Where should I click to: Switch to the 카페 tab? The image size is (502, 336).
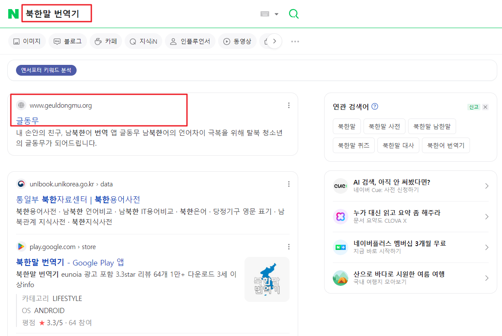coord(106,41)
